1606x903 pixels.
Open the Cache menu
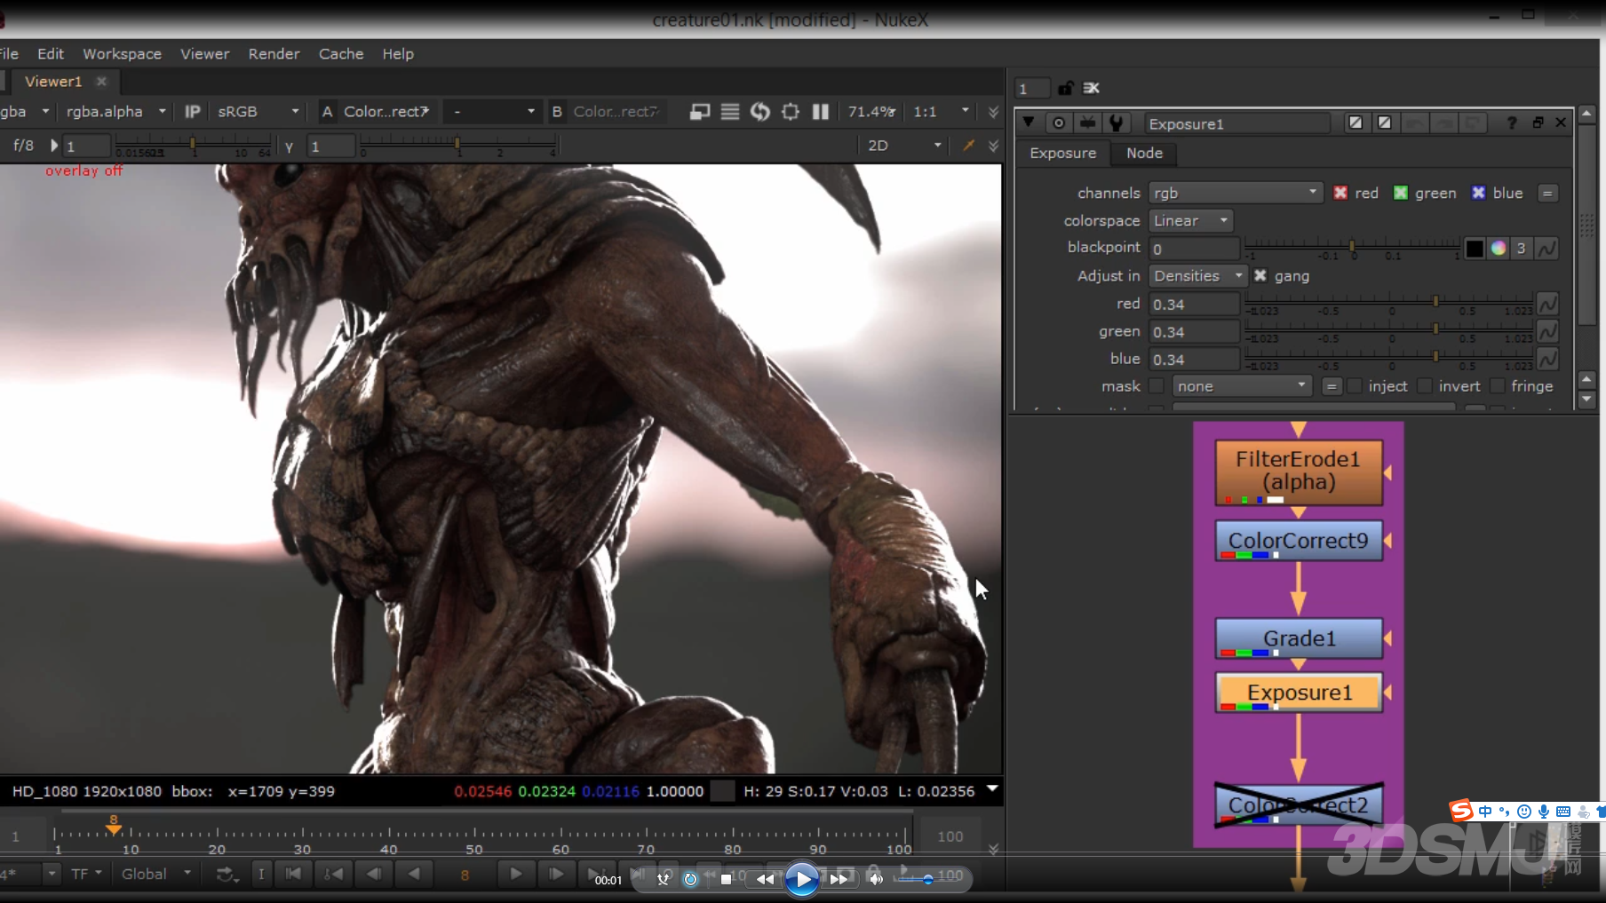tap(341, 53)
